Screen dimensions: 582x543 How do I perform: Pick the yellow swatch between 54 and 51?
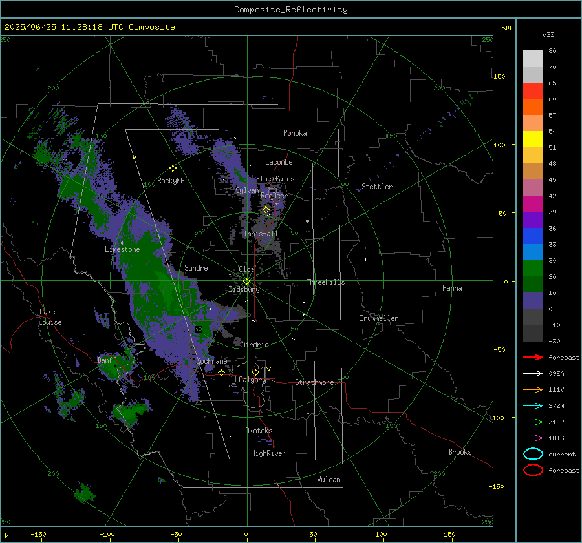click(533, 139)
